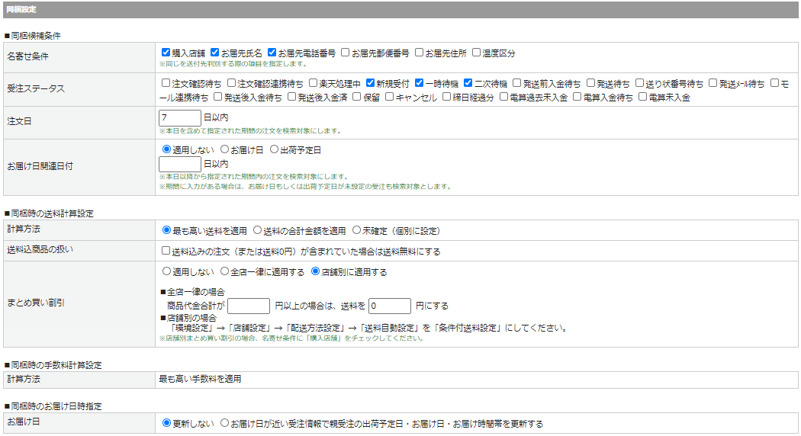The image size is (801, 436).
Task: Click the 注文日 days input field
Action: click(179, 118)
